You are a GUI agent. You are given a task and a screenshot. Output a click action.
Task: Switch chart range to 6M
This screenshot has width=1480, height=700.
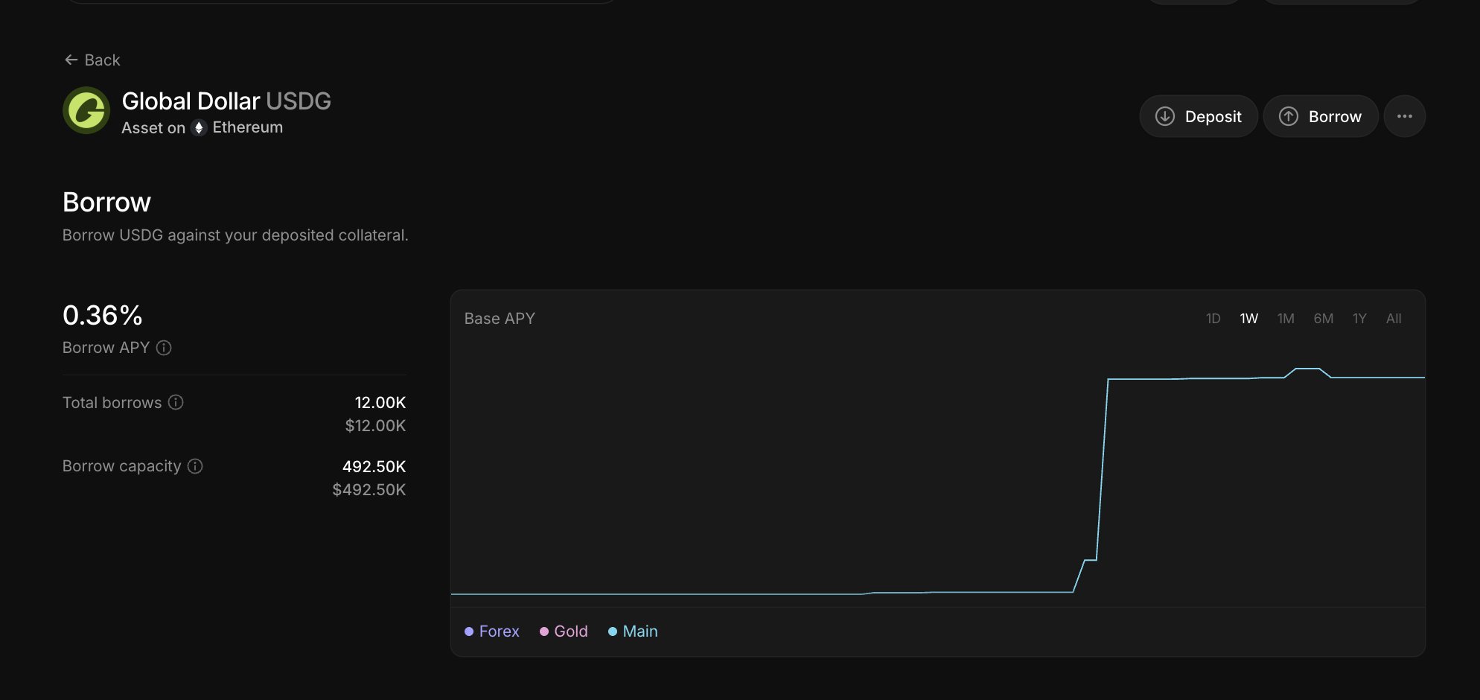pyautogui.click(x=1323, y=319)
